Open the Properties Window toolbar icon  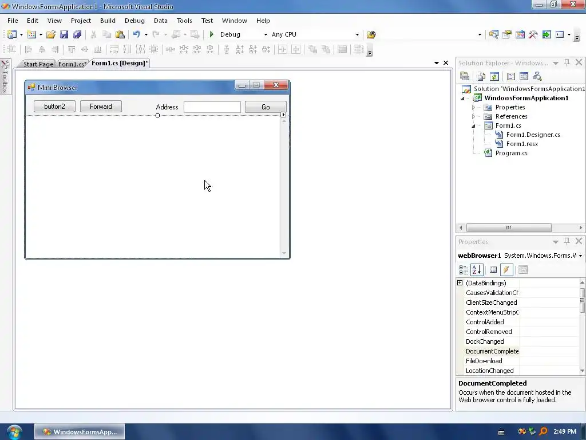pyautogui.click(x=507, y=34)
